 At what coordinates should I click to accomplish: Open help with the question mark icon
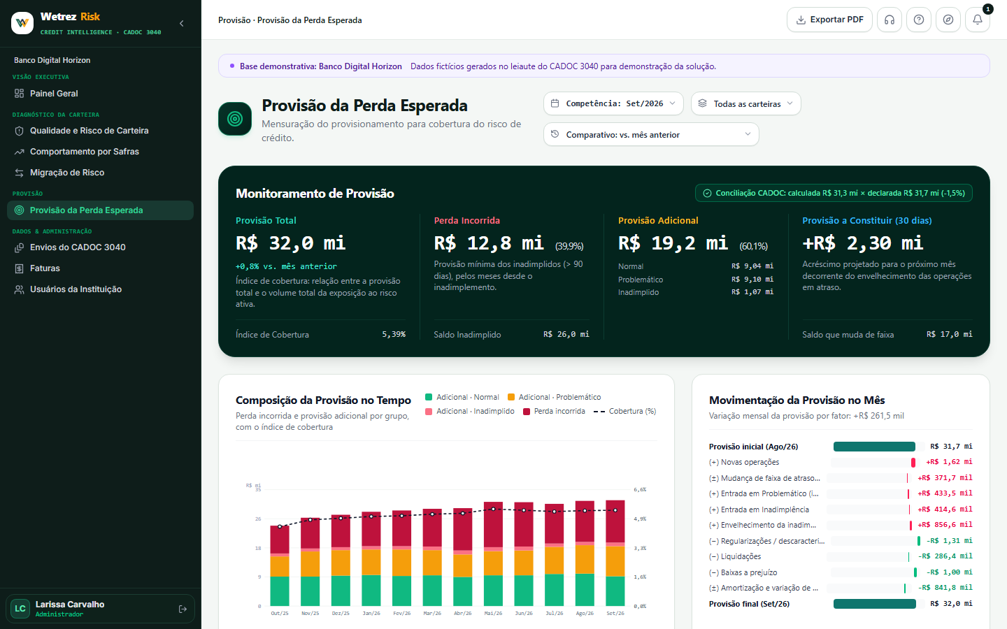coord(919,20)
